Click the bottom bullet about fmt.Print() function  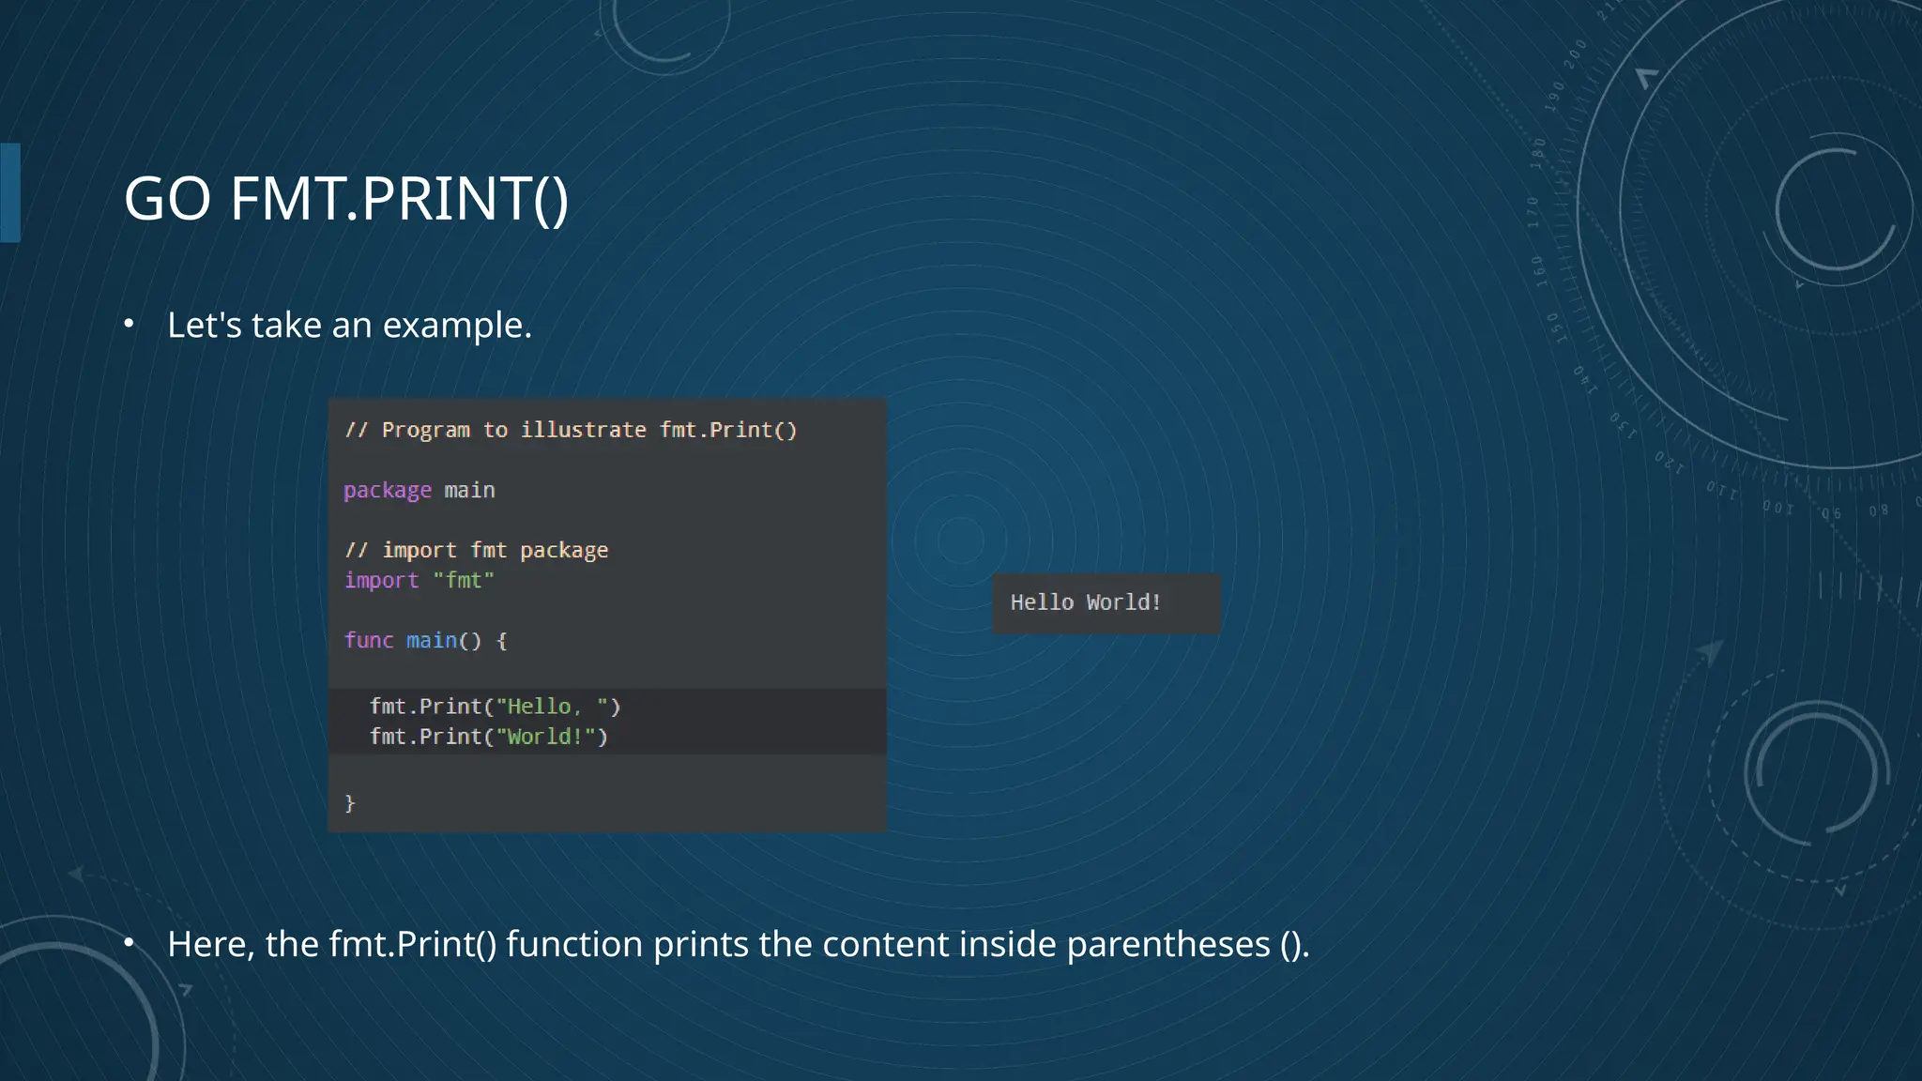(738, 944)
